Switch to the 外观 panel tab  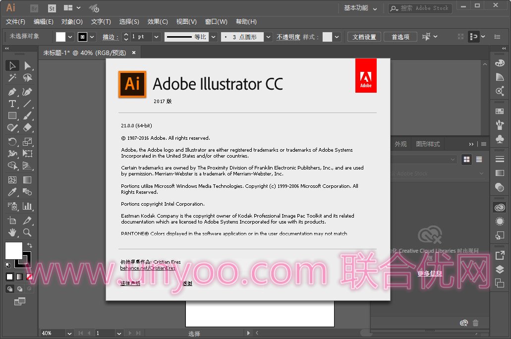400,144
